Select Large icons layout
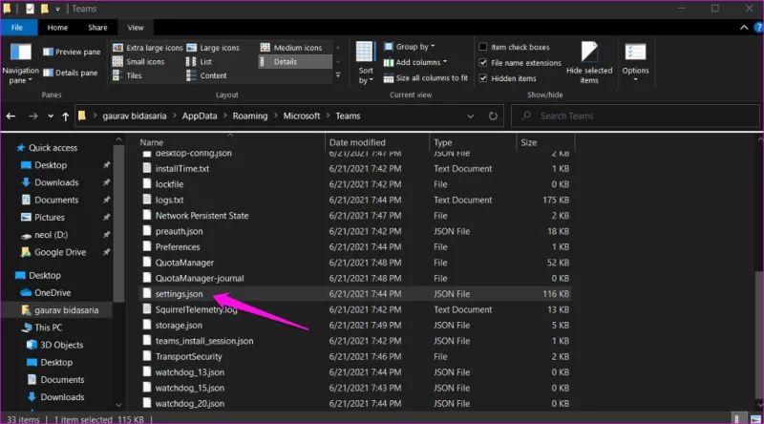This screenshot has width=764, height=424. click(x=213, y=48)
